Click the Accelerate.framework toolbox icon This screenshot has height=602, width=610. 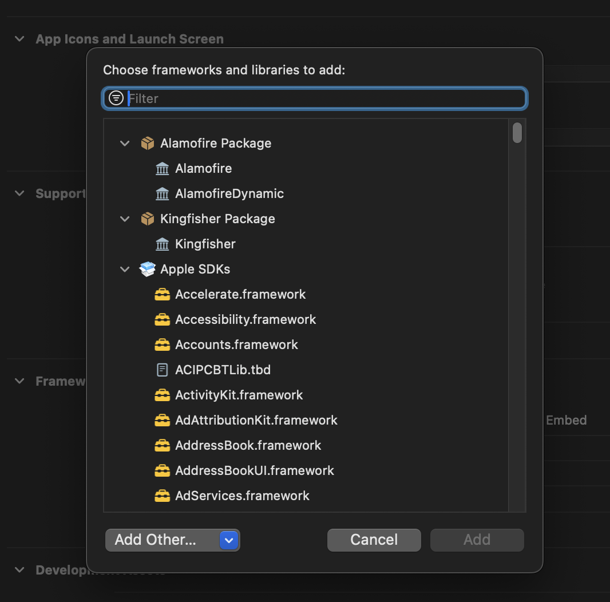click(162, 295)
